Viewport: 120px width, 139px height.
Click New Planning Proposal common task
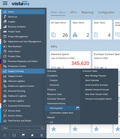click(x=96, y=76)
